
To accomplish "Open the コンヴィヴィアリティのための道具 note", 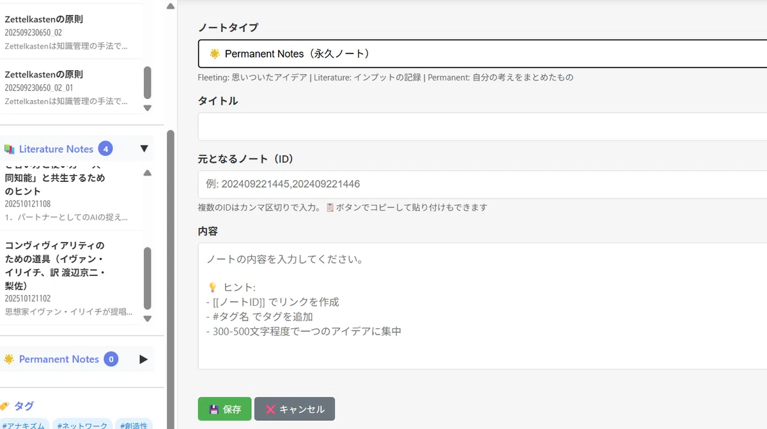I will point(70,279).
